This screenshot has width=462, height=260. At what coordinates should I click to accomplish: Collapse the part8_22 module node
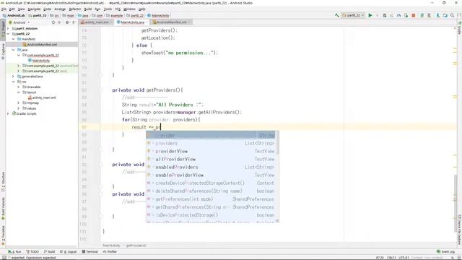pyautogui.click(x=8, y=34)
